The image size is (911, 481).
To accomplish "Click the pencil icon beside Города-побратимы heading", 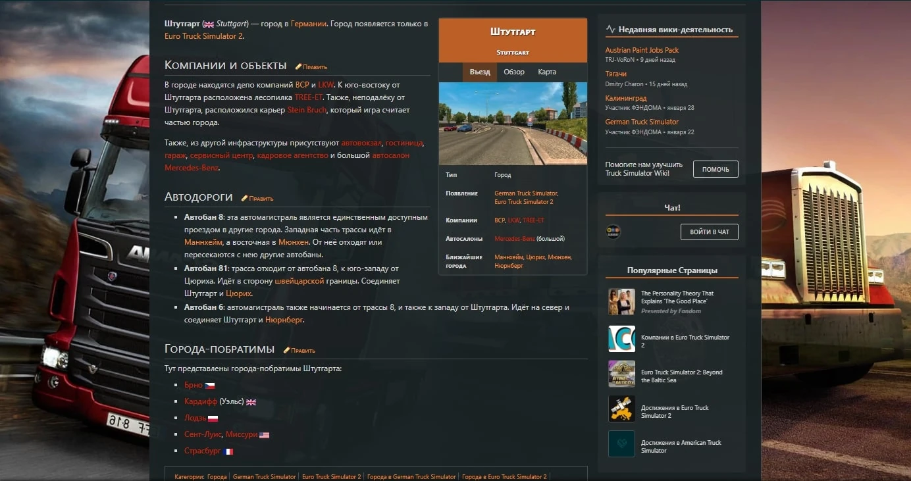I will click(x=286, y=350).
